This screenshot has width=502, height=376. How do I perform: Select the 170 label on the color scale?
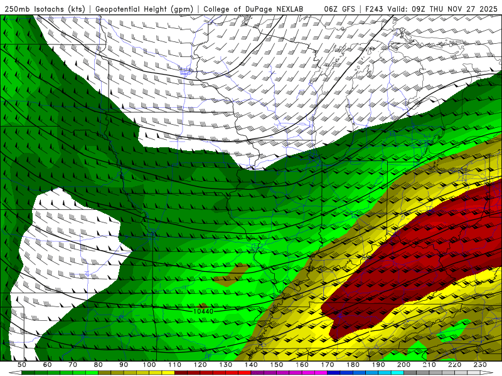[x=327, y=365]
